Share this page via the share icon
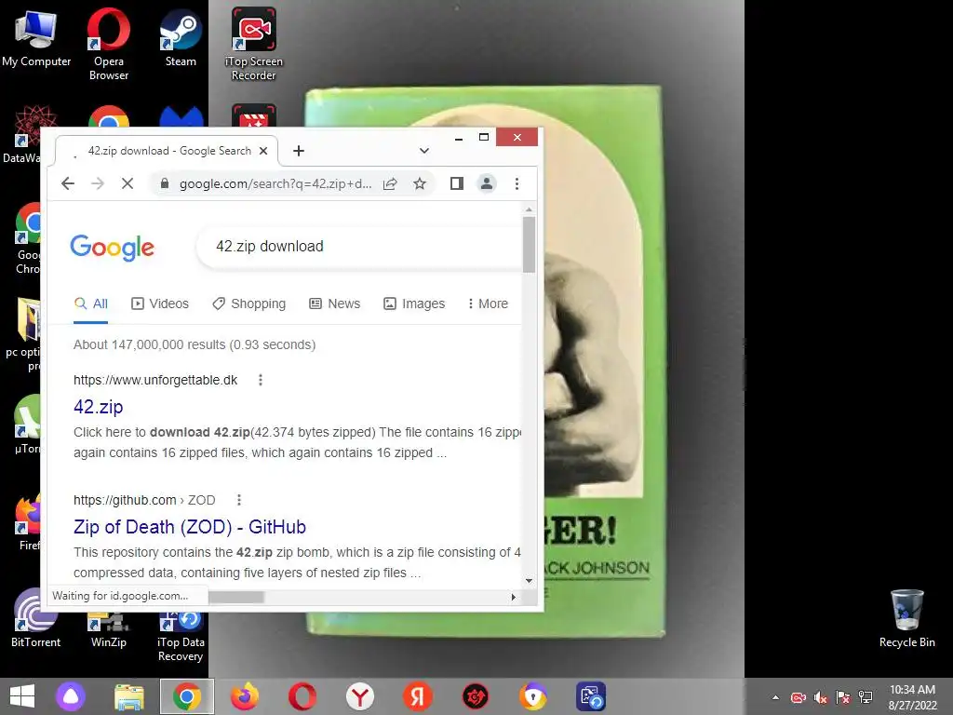This screenshot has width=953, height=715. tap(390, 183)
